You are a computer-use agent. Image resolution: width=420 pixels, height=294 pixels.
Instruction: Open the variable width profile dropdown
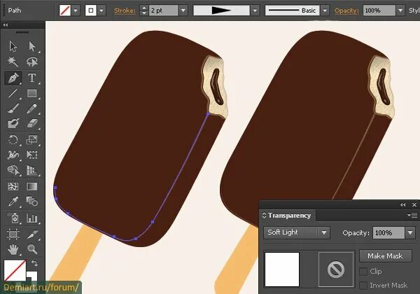coord(255,10)
